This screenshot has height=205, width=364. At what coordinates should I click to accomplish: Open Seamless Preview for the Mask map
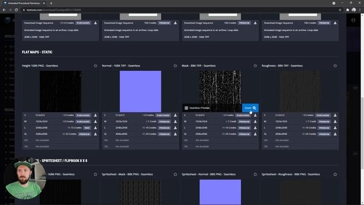pyautogui.click(x=197, y=108)
